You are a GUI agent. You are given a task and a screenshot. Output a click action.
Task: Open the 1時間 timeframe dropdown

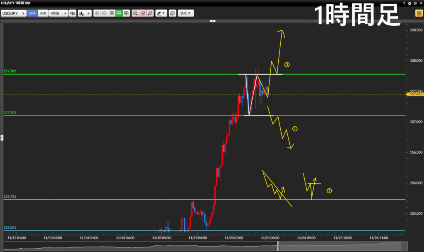click(x=58, y=13)
